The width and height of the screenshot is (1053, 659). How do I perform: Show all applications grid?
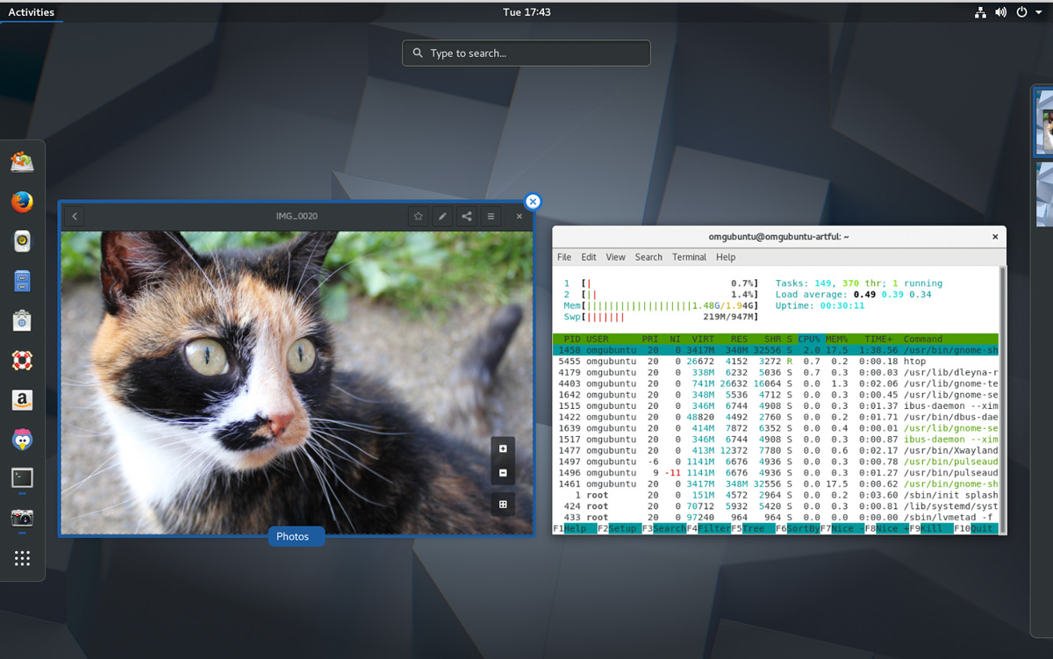(x=22, y=558)
